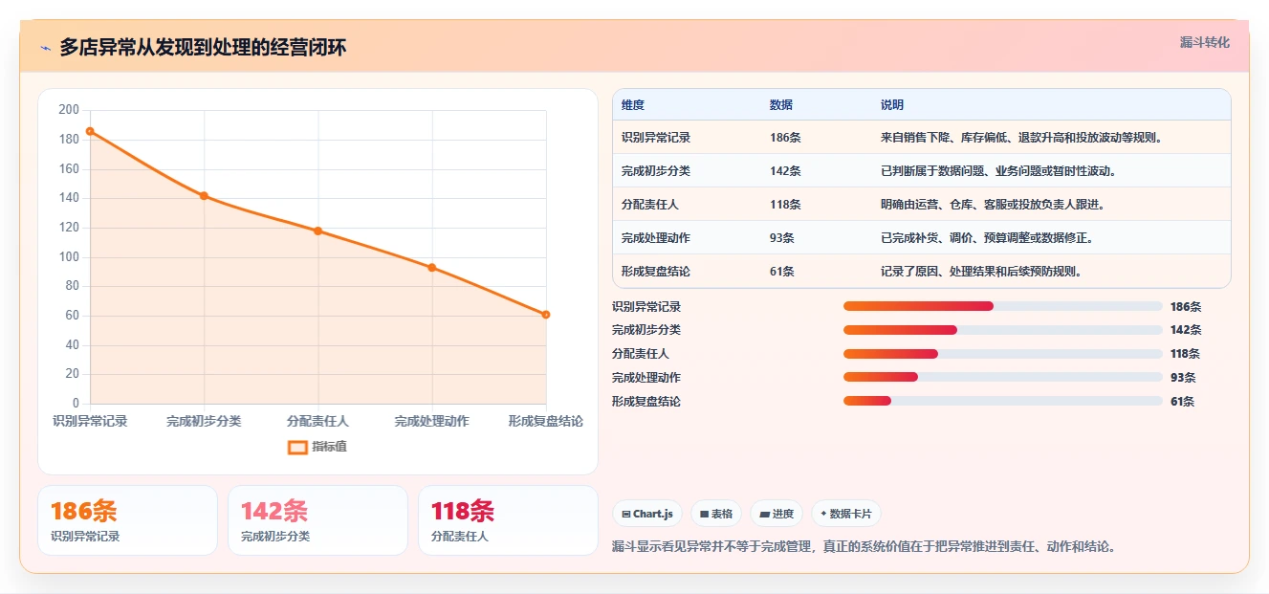Click the 识别异常记录 progress bar
This screenshot has height=594, width=1269.
tap(1003, 306)
